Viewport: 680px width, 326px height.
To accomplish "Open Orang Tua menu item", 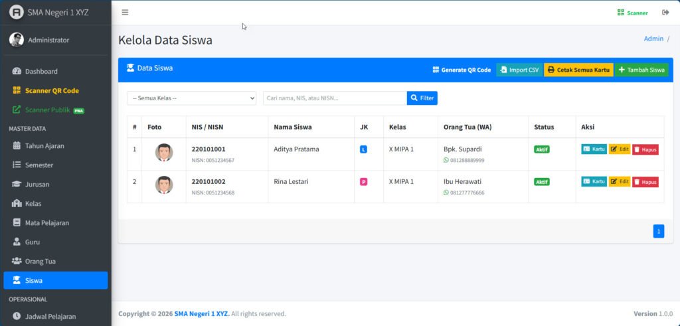I will pyautogui.click(x=56, y=262).
